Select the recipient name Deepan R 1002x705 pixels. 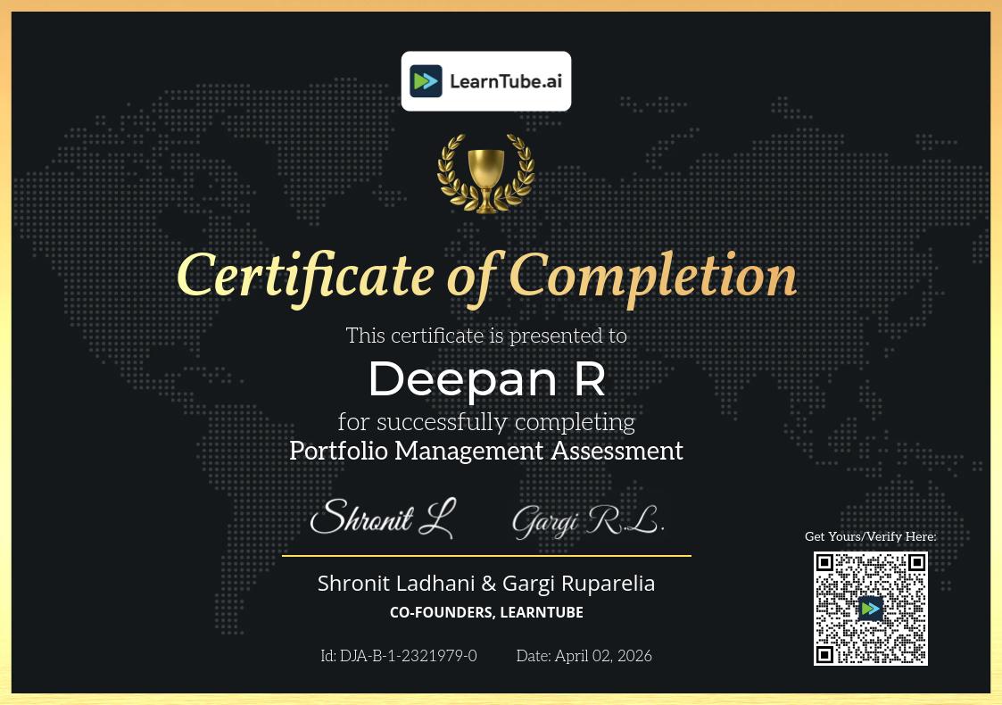click(486, 378)
